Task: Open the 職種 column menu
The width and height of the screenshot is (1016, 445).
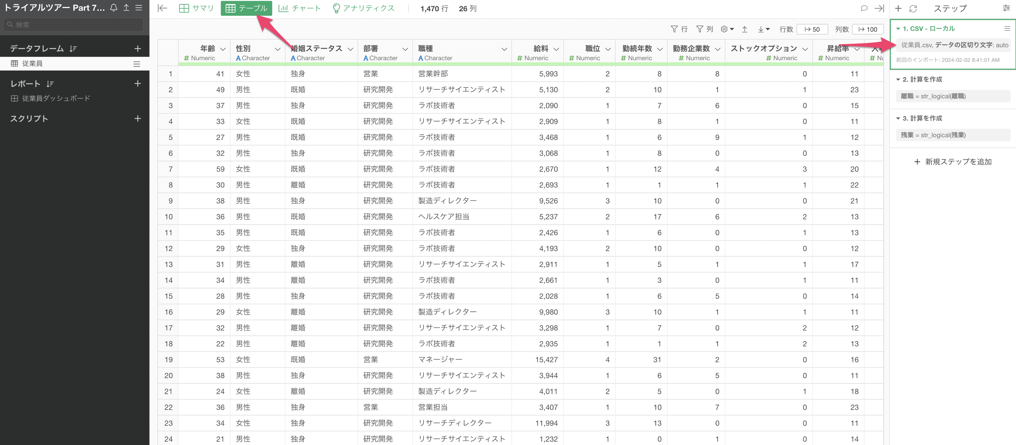Action: click(x=504, y=49)
